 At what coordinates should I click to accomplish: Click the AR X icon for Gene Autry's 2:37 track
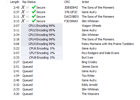pyautogui.click(x=23, y=12)
